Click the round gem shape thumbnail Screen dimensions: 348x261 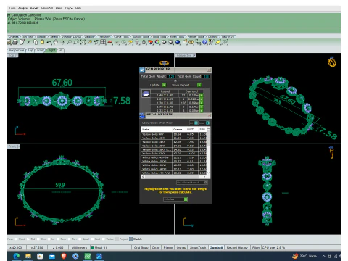[146, 94]
